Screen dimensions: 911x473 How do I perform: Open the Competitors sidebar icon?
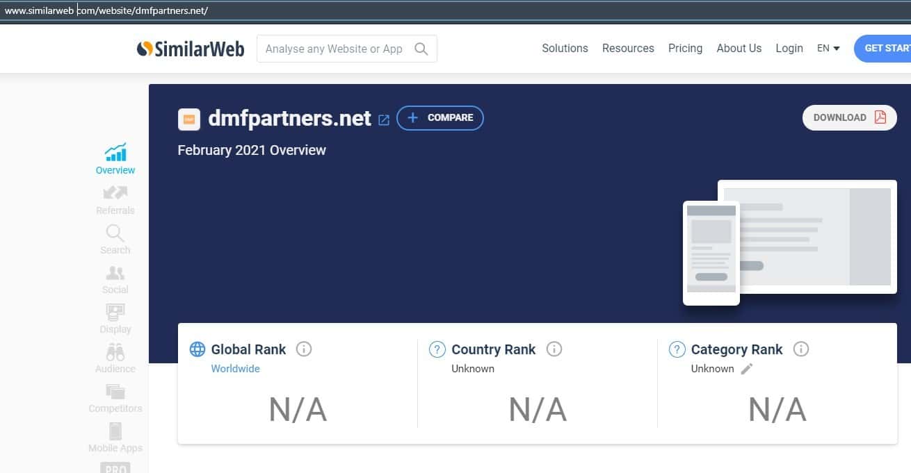click(x=115, y=392)
